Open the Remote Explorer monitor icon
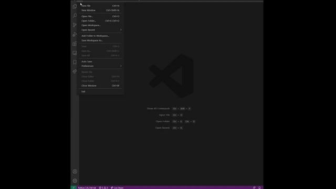The width and height of the screenshot is (336, 189). (75, 53)
